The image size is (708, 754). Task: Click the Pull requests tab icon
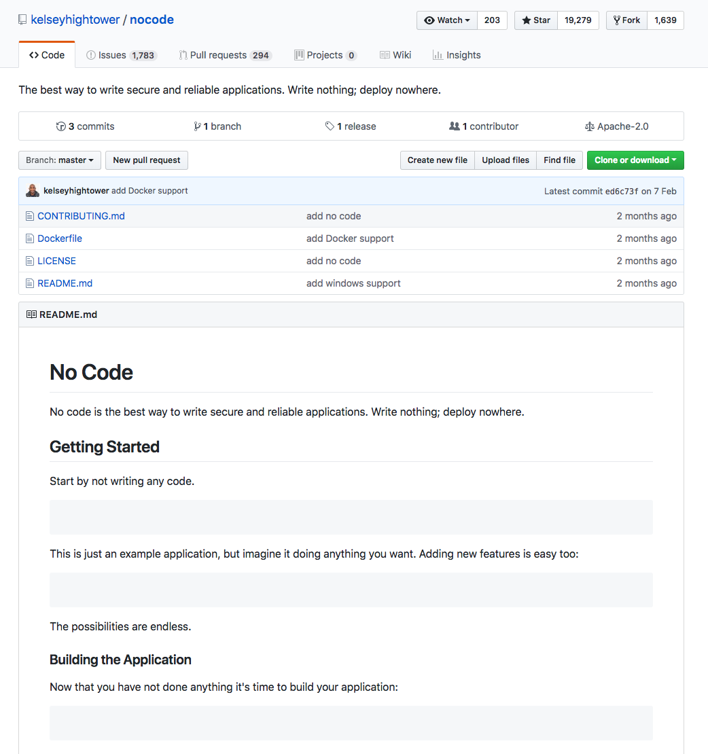coord(183,55)
